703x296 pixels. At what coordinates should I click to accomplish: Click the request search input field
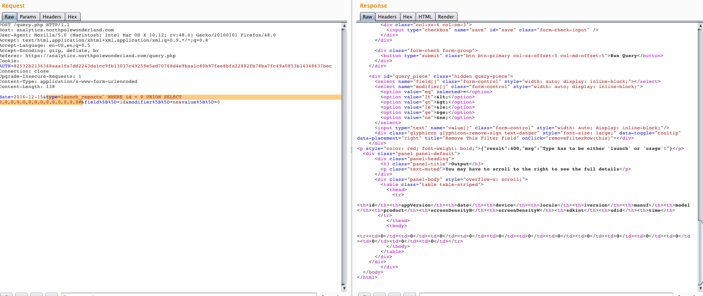(x=189, y=295)
